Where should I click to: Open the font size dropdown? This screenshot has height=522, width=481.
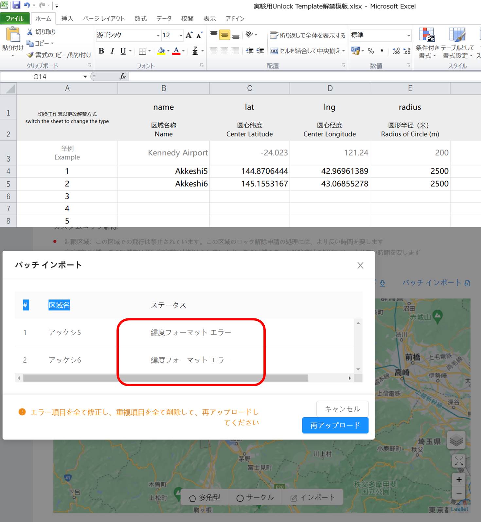181,35
